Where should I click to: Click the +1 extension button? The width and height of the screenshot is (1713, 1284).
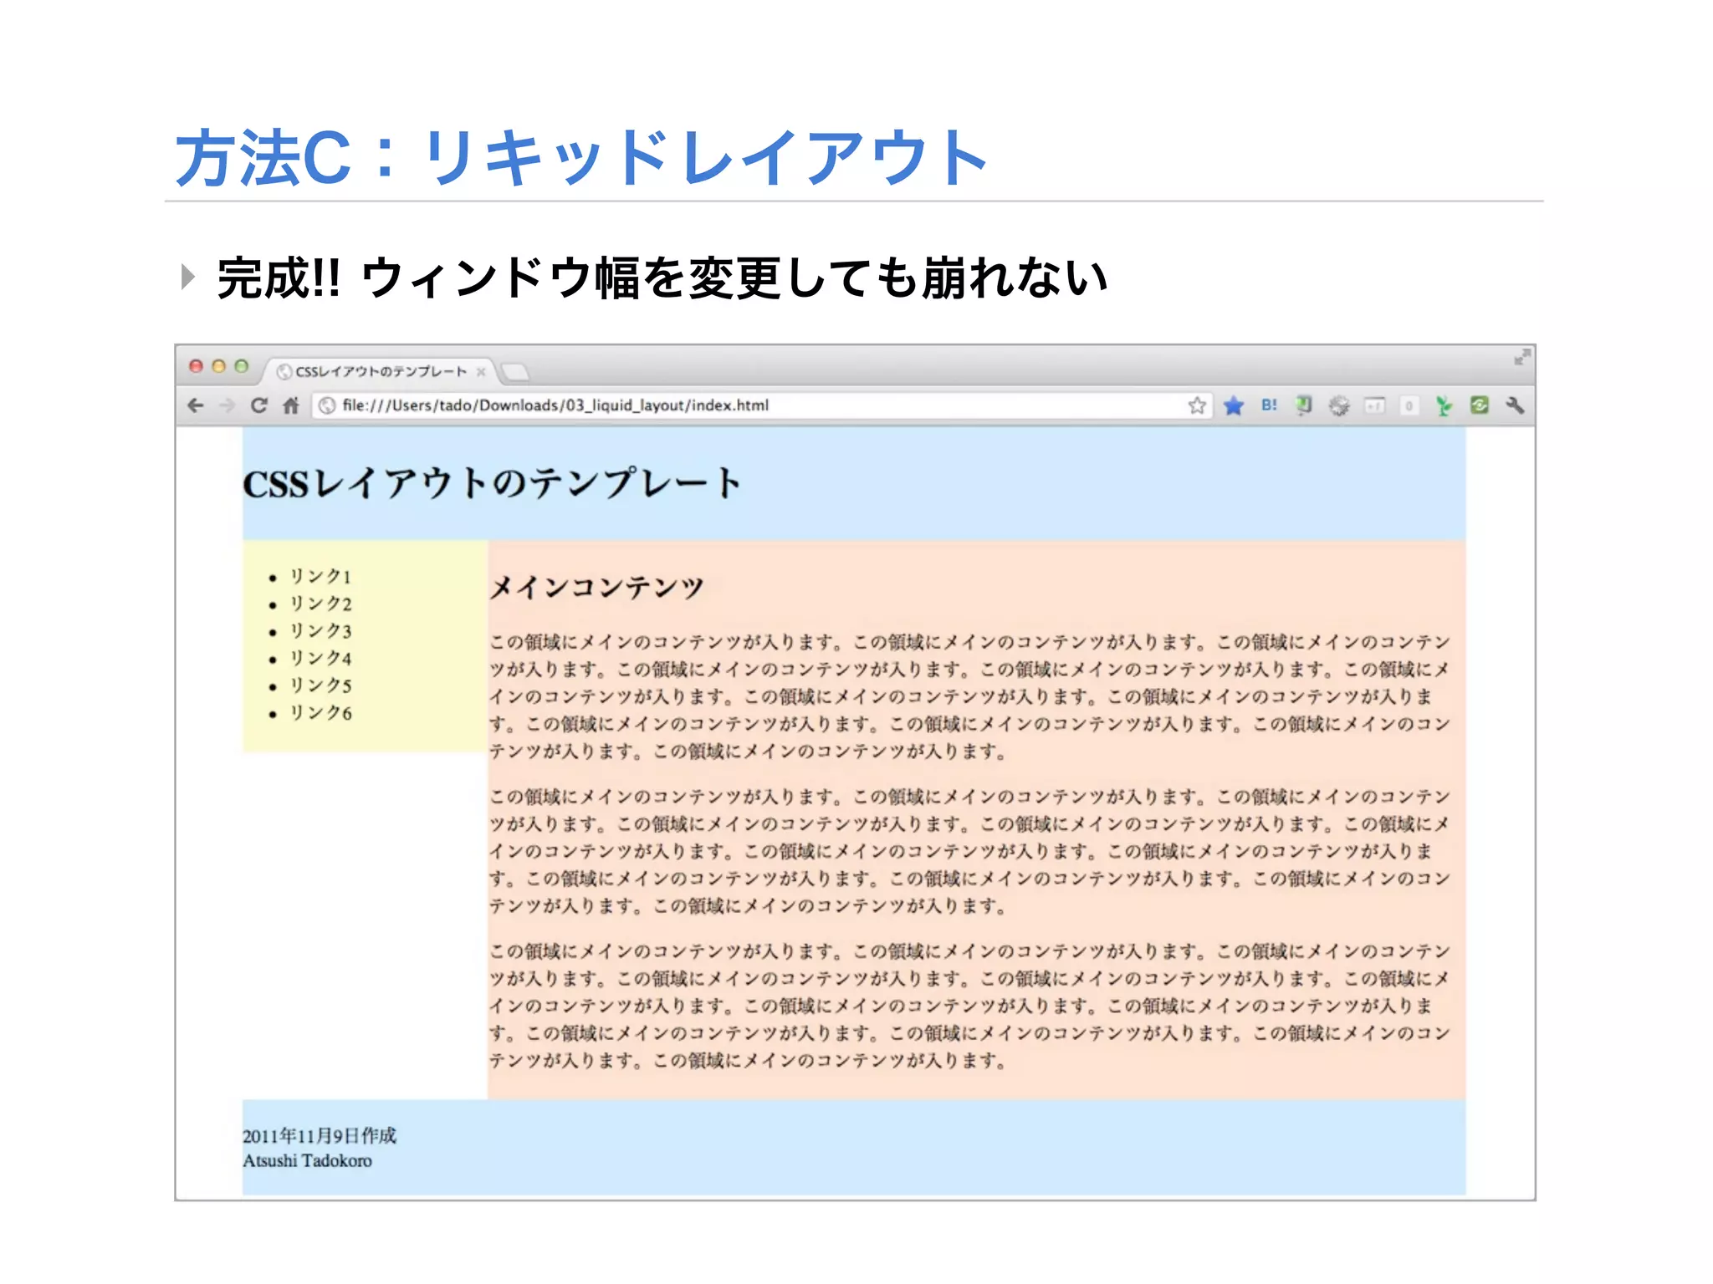coord(1374,406)
